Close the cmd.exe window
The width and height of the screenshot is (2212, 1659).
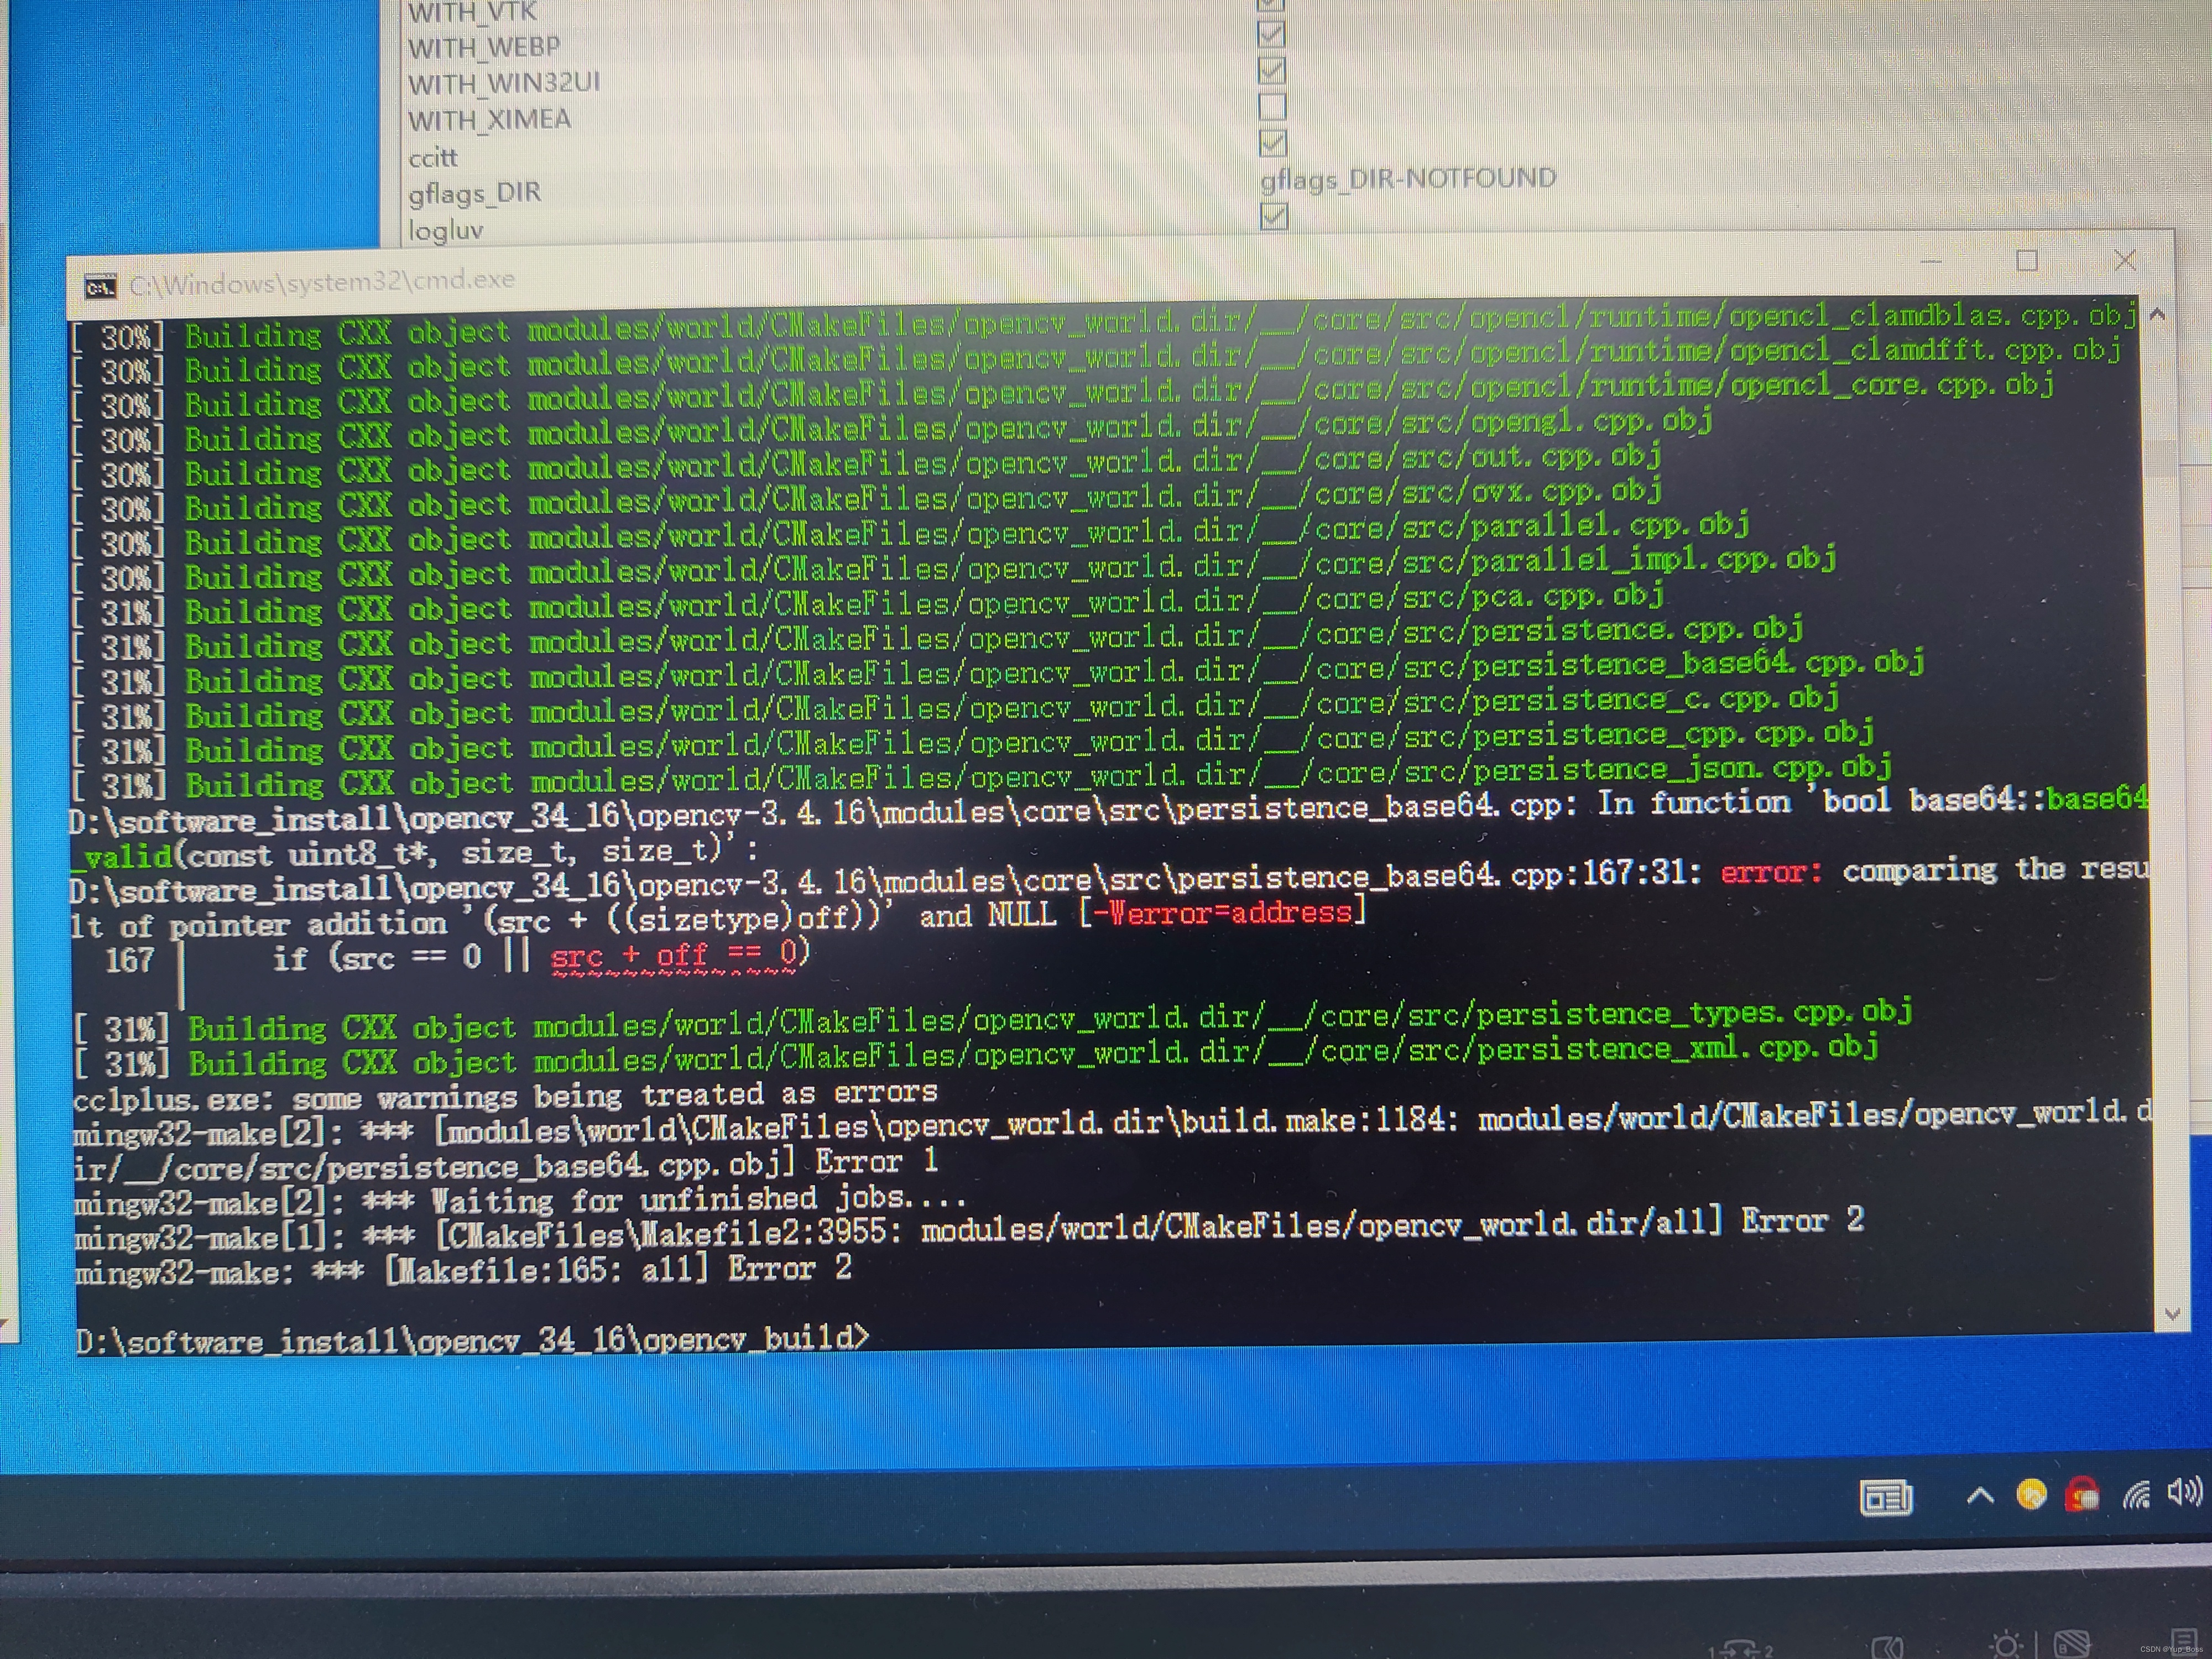[2125, 261]
